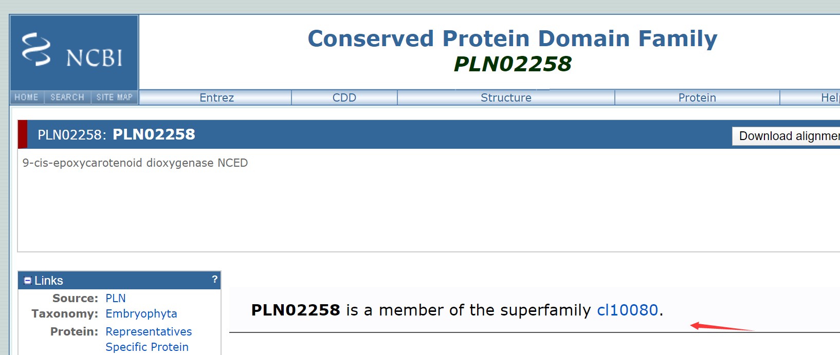Click the NCBI logo
The height and width of the screenshot is (355, 840).
(x=74, y=53)
